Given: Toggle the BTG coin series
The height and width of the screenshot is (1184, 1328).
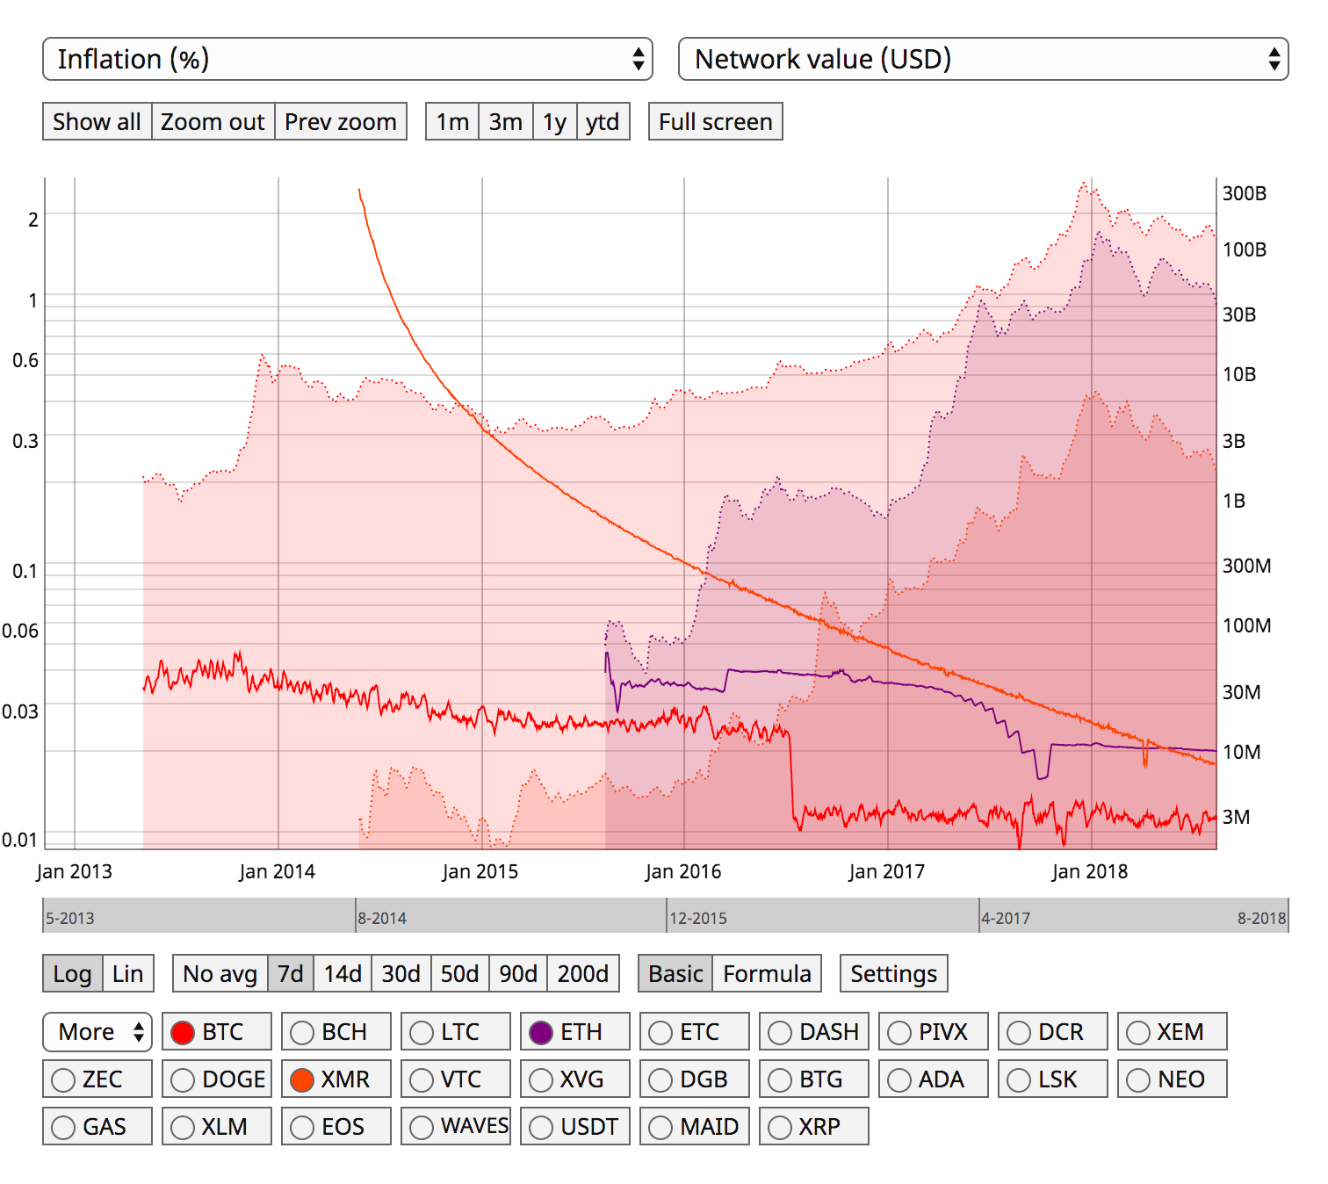Looking at the screenshot, I should pos(814,1079).
